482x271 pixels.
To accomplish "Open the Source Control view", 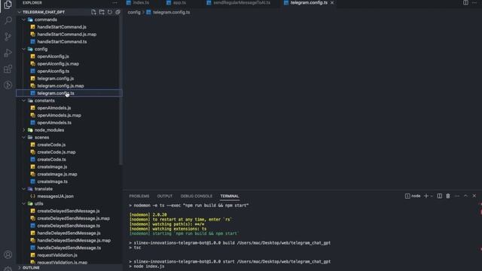I will pos(8,37).
